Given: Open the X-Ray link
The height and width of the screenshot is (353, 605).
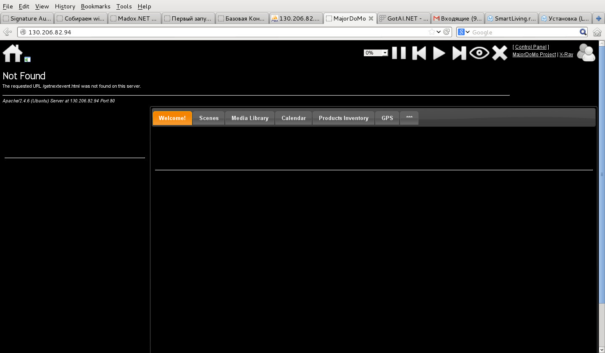Looking at the screenshot, I should coord(566,55).
